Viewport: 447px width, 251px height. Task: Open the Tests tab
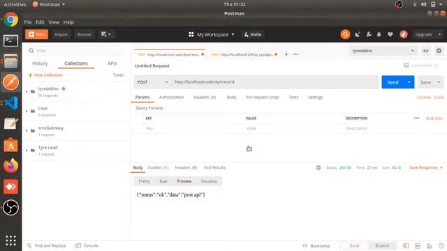293,98
